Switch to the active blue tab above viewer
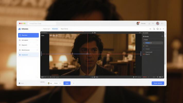The height and width of the screenshot is (103, 183). click(55, 29)
